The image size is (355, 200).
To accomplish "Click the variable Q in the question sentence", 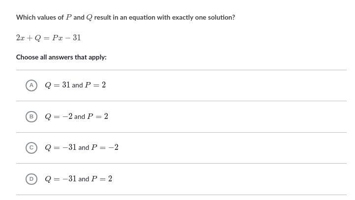I will click(x=89, y=17).
